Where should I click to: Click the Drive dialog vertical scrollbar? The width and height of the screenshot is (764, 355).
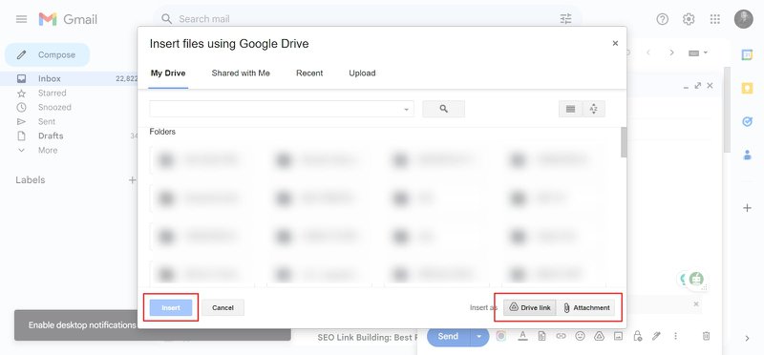pyautogui.click(x=624, y=142)
